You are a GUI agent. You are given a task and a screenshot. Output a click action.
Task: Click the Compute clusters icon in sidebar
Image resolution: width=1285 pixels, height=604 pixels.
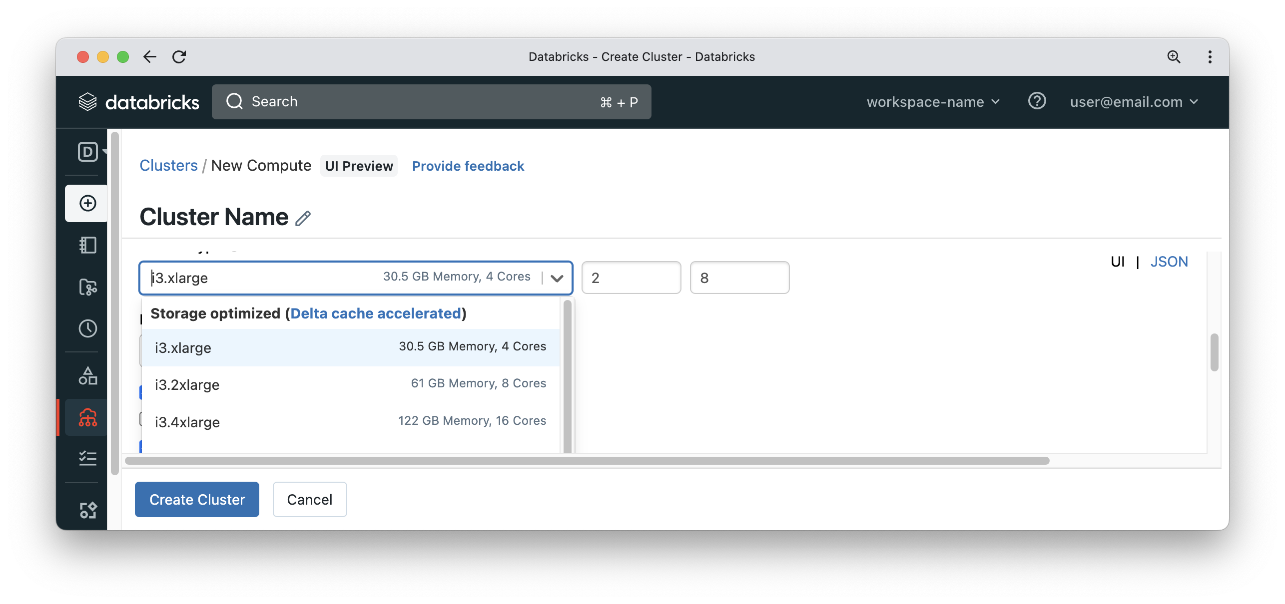87,417
